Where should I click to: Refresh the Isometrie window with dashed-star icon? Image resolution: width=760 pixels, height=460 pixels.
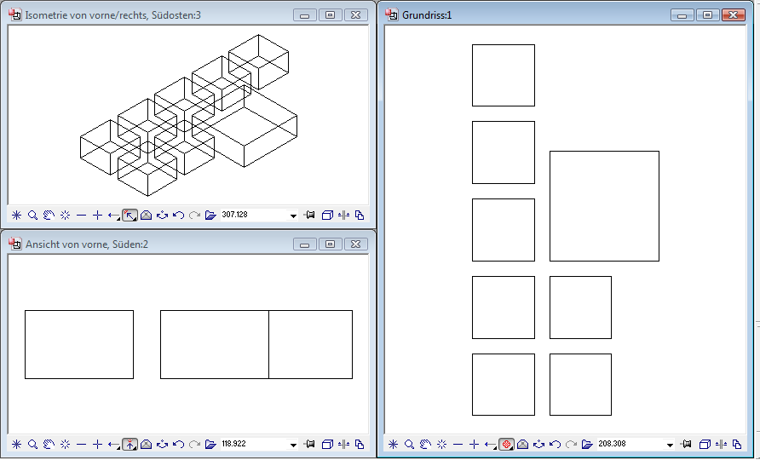pos(65,216)
